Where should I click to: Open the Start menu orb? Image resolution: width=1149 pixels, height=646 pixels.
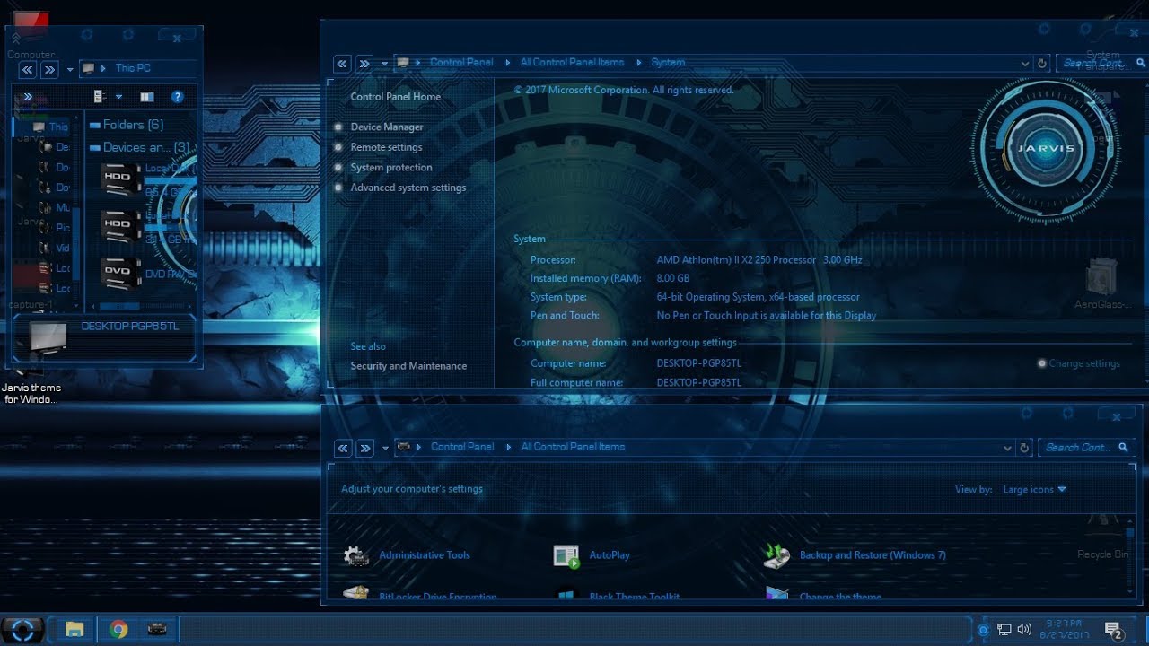click(22, 630)
